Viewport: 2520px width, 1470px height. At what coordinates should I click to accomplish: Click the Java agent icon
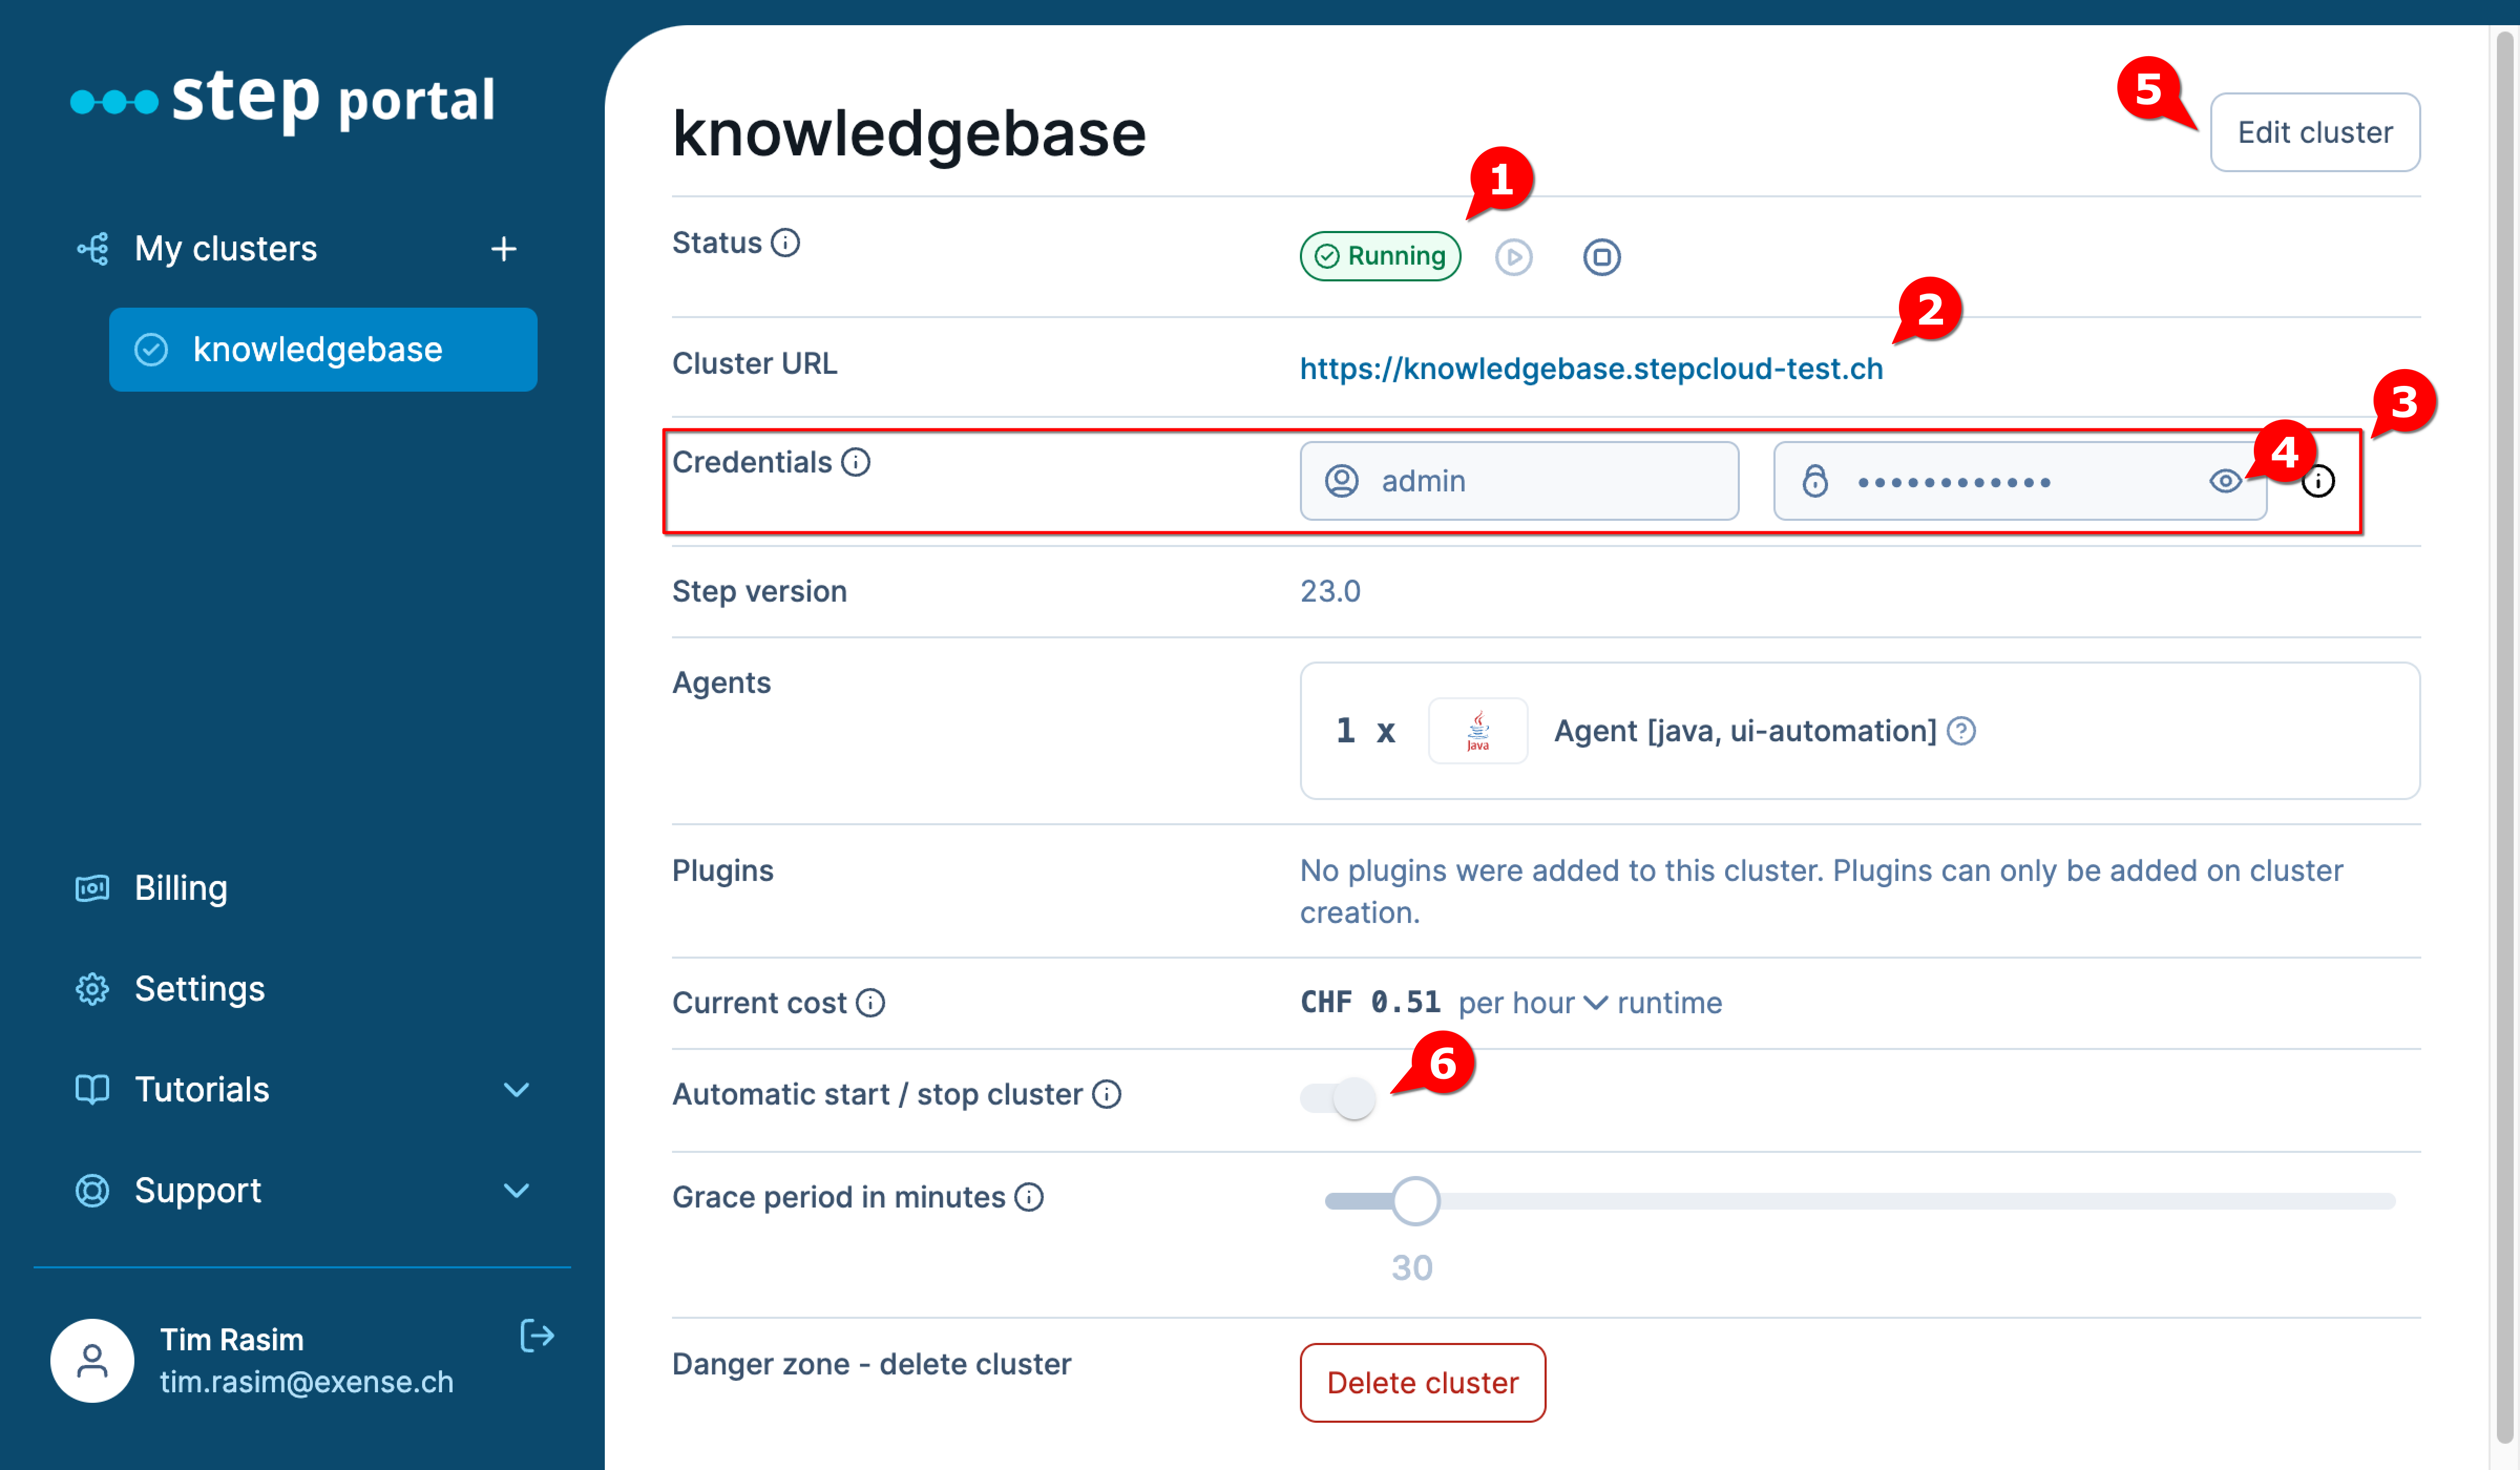coord(1478,731)
